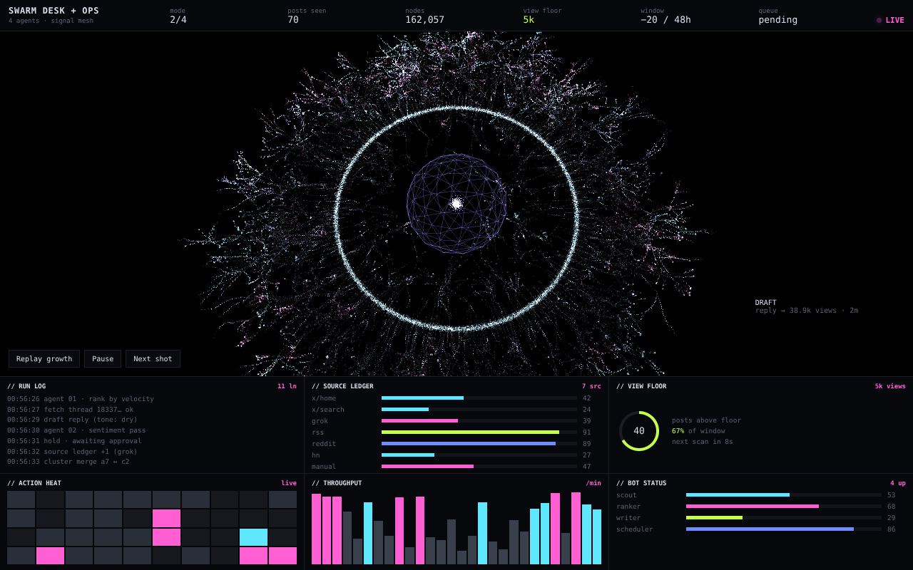Click the DRAFT reply annotation
Viewport: 913px width, 570px height.
click(807, 306)
